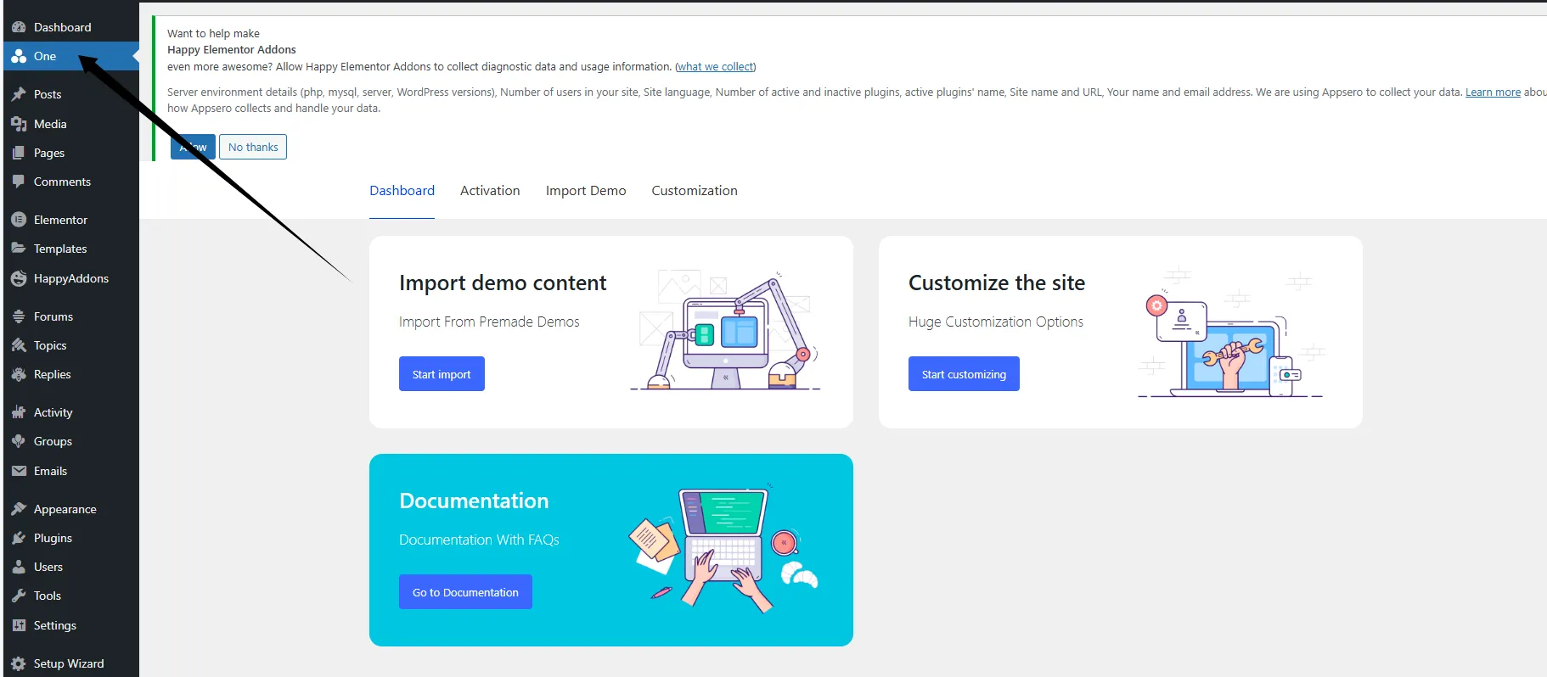
Task: Click the Documentation card illustration
Action: click(723, 549)
